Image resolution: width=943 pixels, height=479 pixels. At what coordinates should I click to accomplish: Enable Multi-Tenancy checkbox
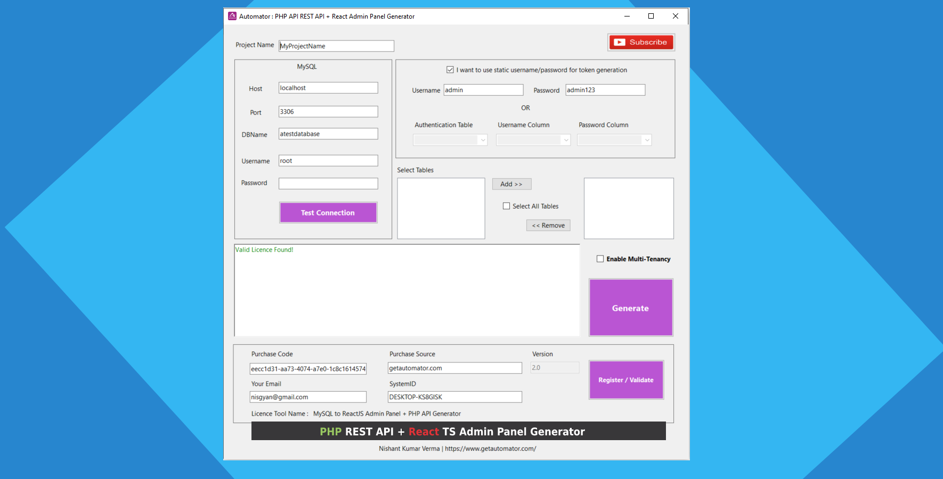(x=600, y=259)
